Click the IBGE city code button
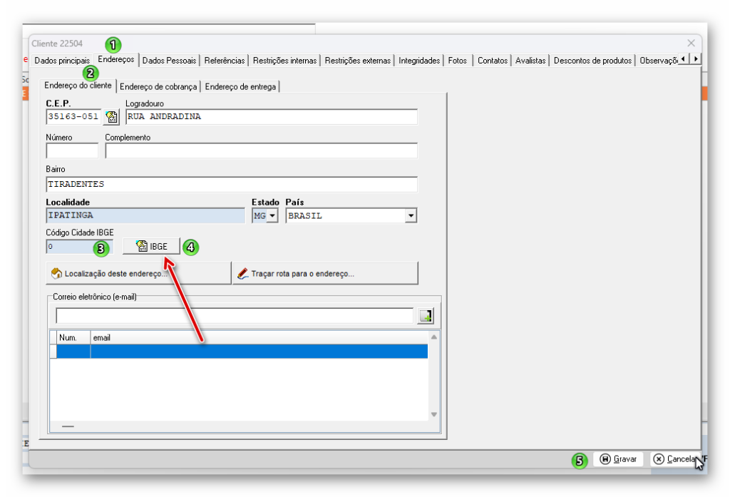 [151, 247]
